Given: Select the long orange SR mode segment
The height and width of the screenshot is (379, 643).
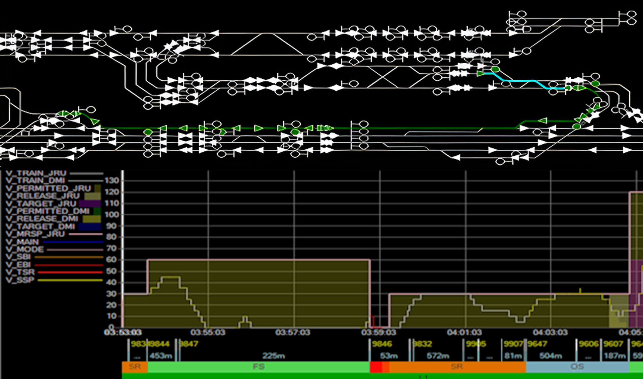Looking at the screenshot, I should [457, 367].
